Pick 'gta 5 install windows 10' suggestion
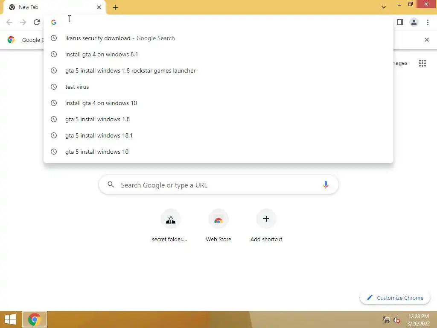This screenshot has width=437, height=328. [x=218, y=152]
